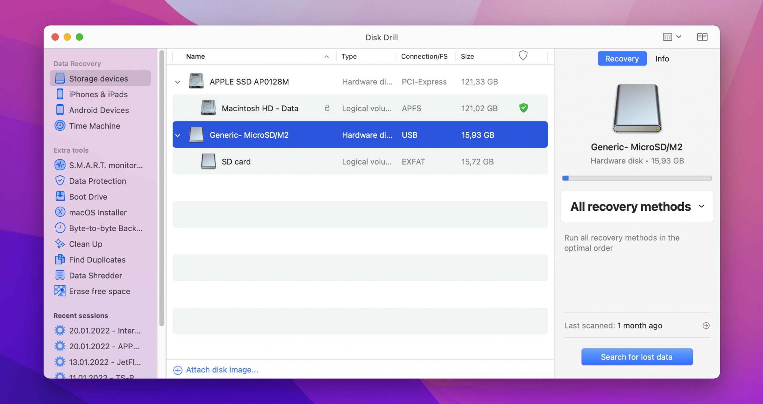This screenshot has height=404, width=763.
Task: Select the Macintosh HD - Data volume row
Action: 360,108
